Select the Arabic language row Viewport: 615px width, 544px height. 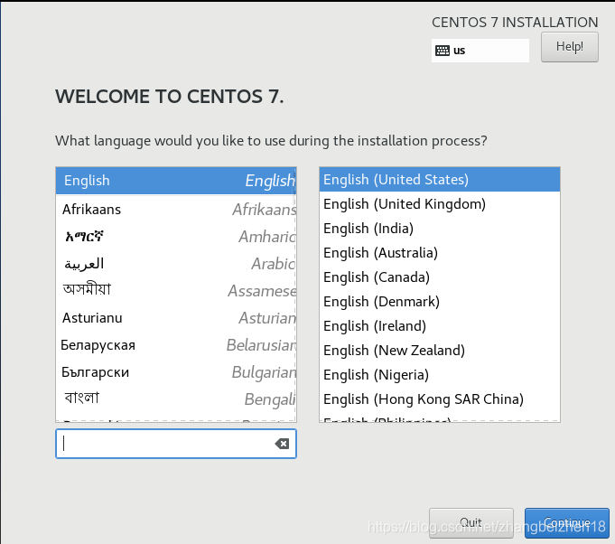click(176, 264)
